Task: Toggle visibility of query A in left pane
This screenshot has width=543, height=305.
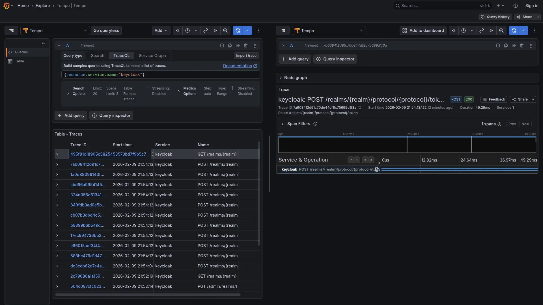Action: (238, 45)
